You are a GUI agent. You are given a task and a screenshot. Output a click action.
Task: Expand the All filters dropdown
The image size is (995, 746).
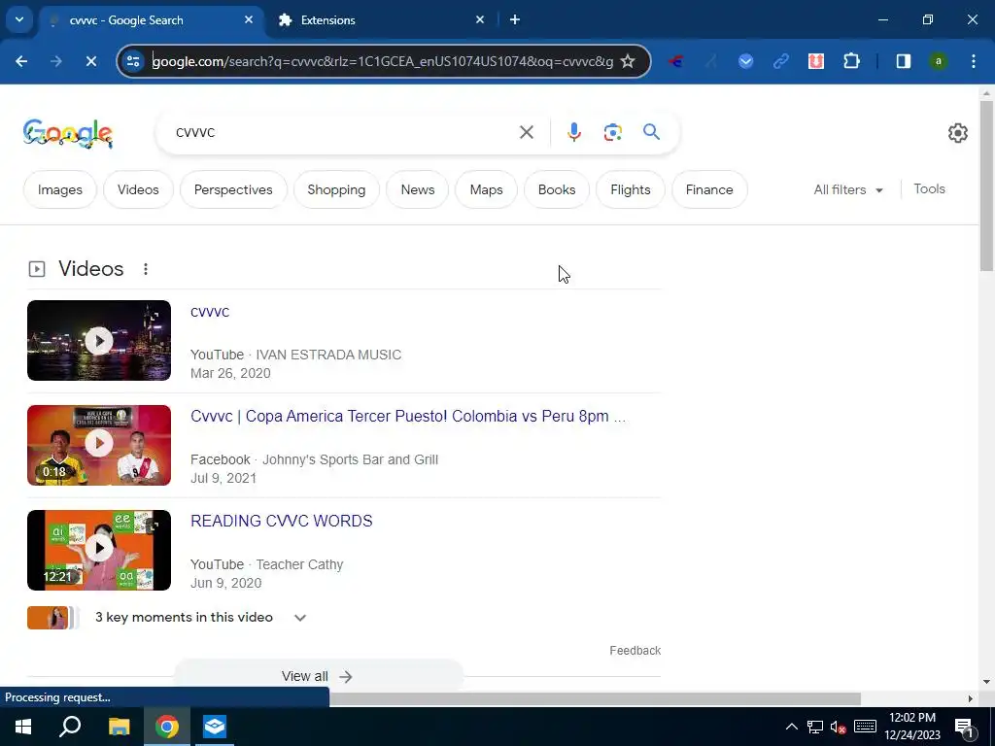coord(848,189)
